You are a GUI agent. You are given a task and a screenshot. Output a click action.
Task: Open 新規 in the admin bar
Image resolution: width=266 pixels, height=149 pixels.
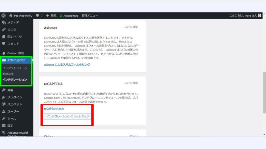pyautogui.click(x=54, y=16)
